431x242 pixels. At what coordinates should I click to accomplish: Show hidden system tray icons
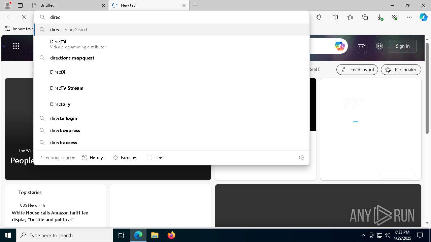363,235
